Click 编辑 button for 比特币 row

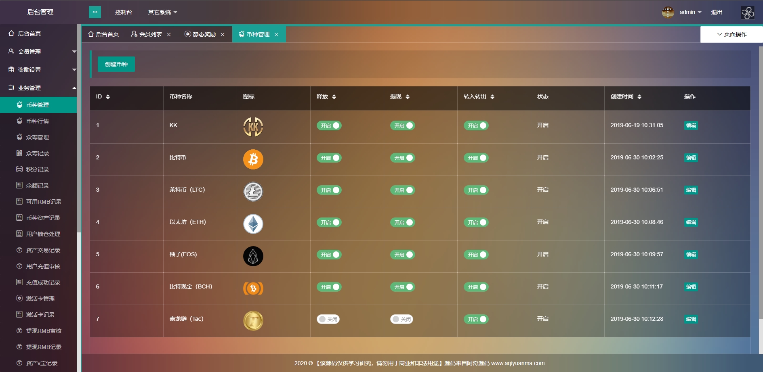coord(691,158)
